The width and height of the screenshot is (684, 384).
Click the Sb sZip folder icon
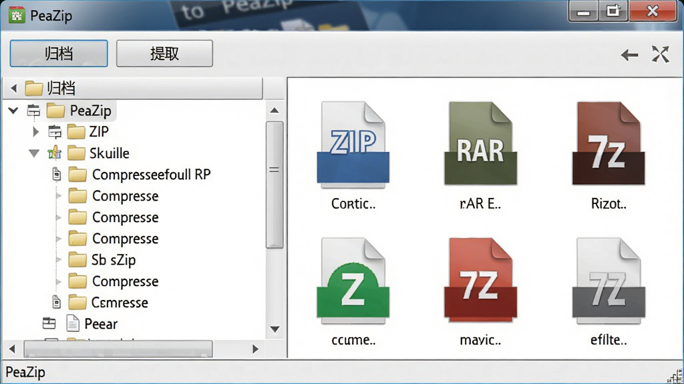point(77,260)
